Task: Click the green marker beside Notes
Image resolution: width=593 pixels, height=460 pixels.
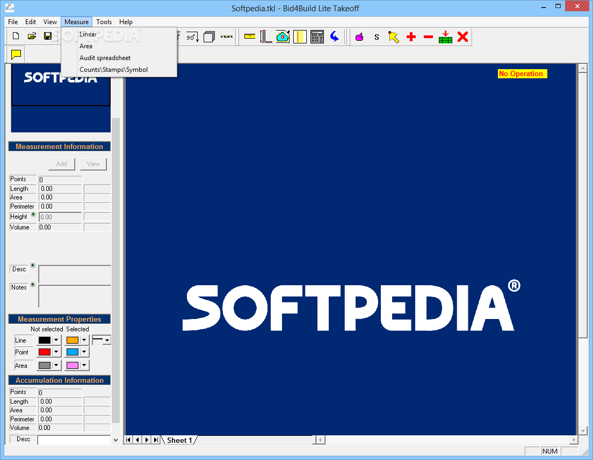Action: pyautogui.click(x=33, y=285)
